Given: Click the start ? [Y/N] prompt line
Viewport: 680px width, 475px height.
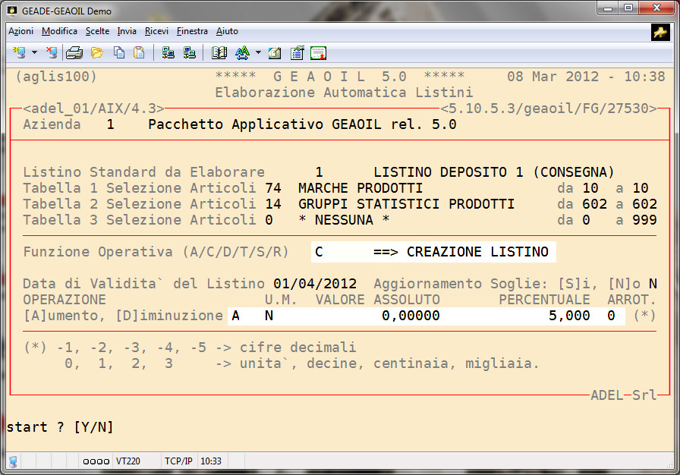Looking at the screenshot, I should click(60, 427).
